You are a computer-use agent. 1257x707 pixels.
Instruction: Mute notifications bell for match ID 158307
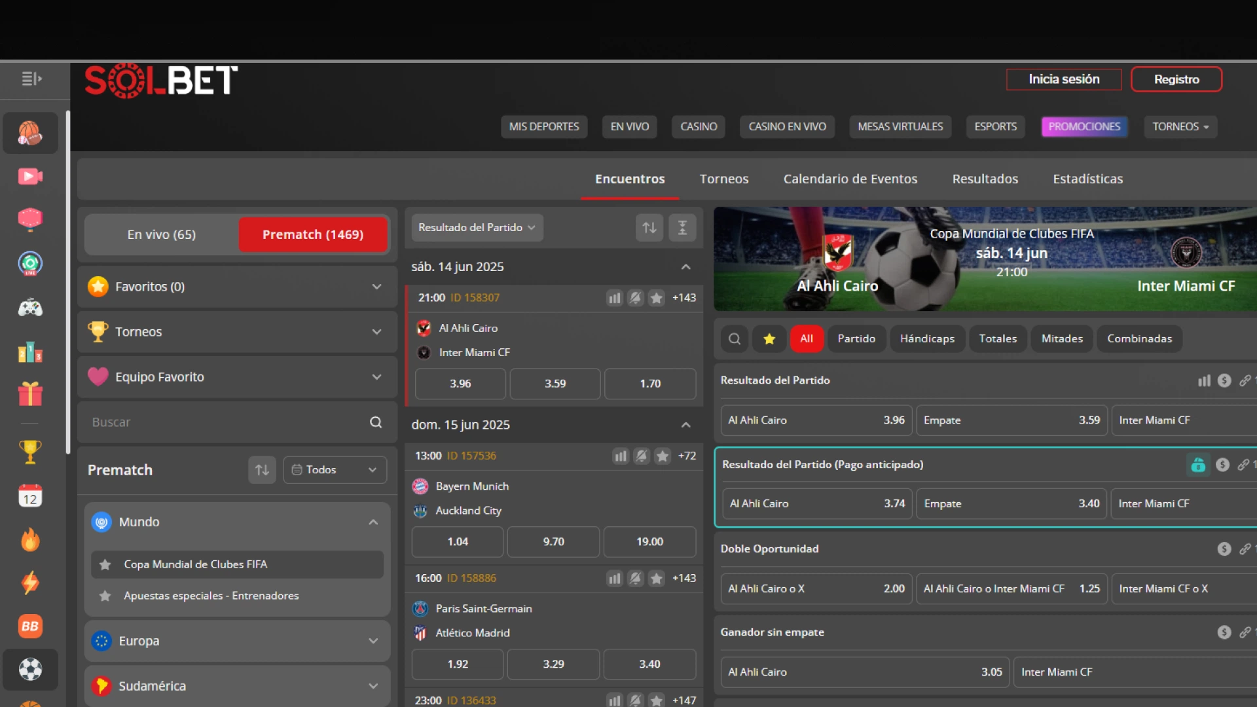pos(635,299)
